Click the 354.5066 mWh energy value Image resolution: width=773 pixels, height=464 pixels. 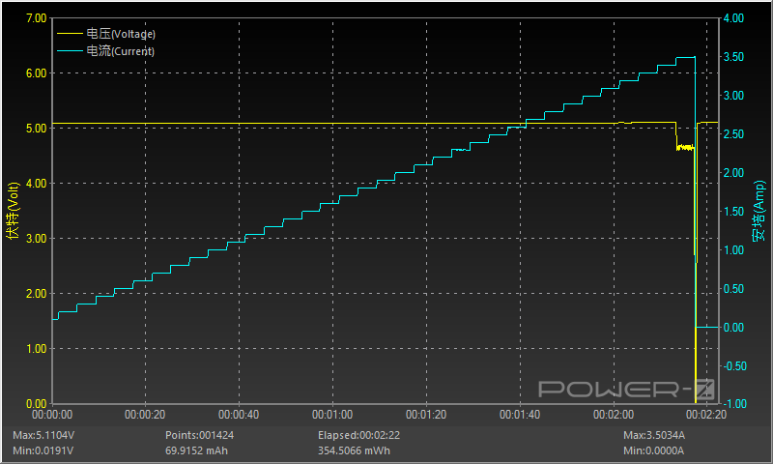point(358,450)
